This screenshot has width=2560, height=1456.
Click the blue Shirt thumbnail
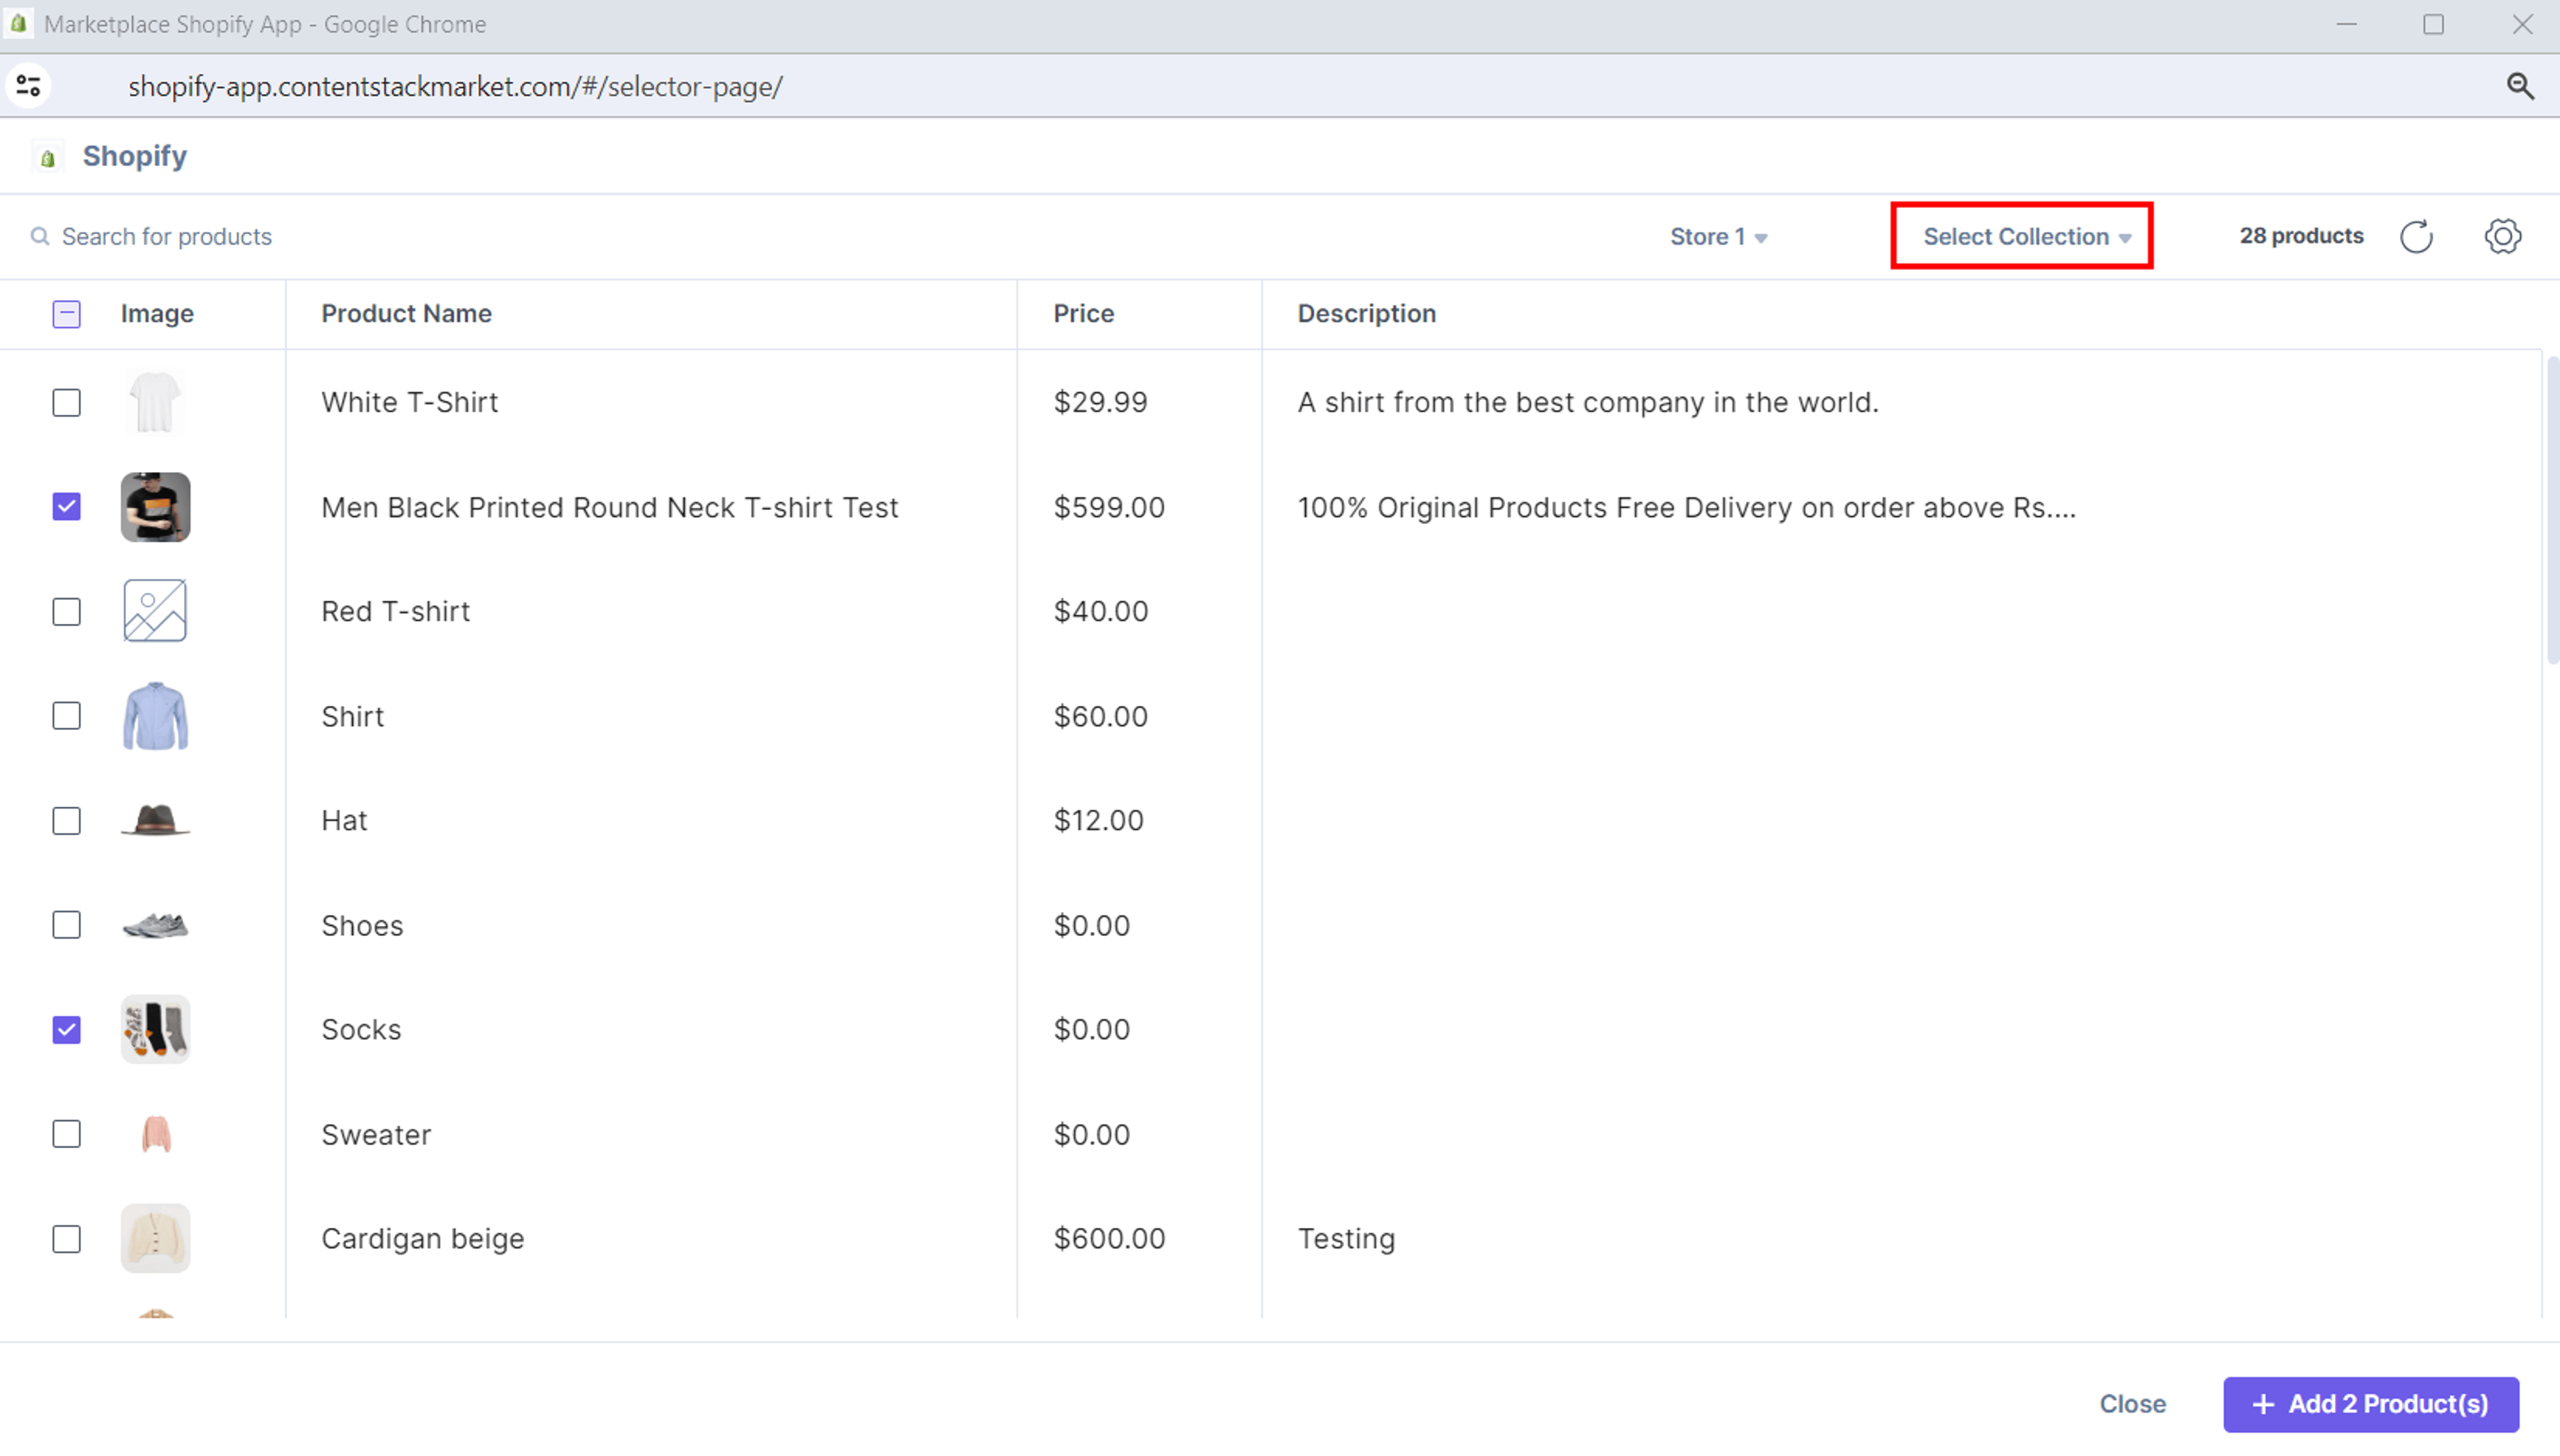pyautogui.click(x=155, y=716)
